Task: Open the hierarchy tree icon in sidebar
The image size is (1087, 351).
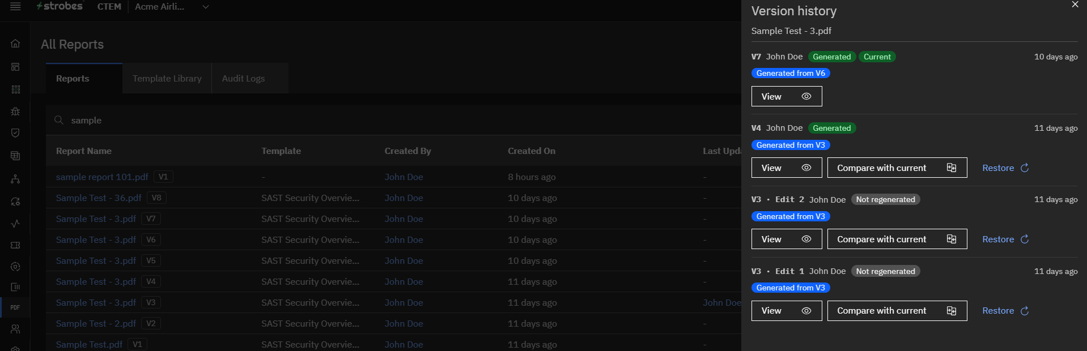Action: tap(15, 179)
